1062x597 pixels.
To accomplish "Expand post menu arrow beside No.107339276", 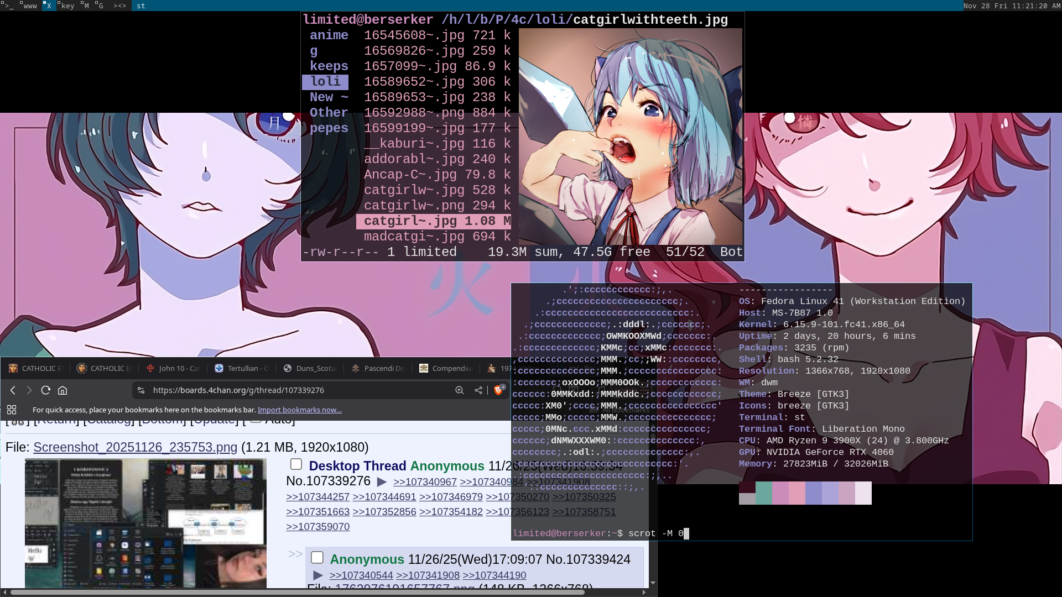I will point(382,482).
